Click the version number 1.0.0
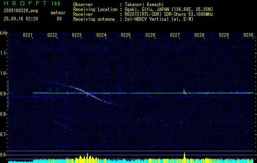The width and height of the screenshot is (257, 163). click(56, 4)
